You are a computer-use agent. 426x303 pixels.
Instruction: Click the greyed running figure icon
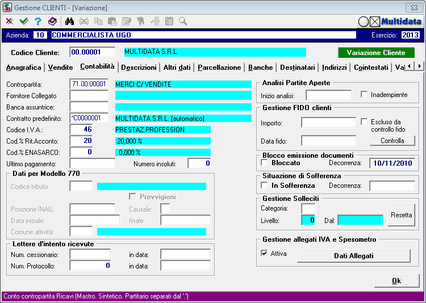point(140,21)
